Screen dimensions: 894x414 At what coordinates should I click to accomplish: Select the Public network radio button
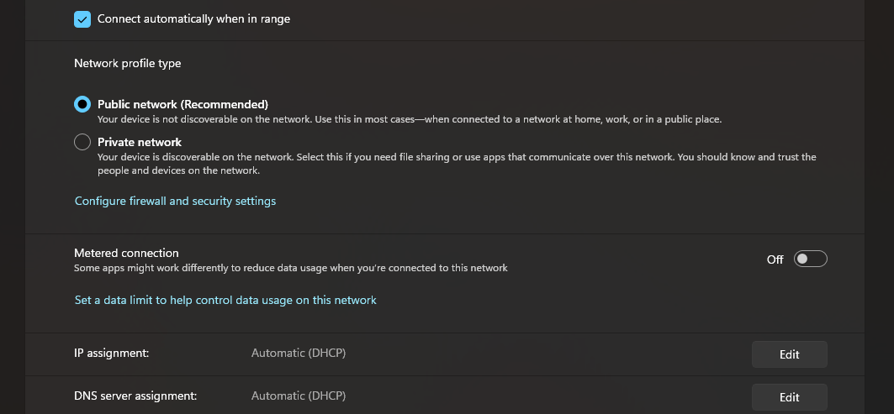82,104
